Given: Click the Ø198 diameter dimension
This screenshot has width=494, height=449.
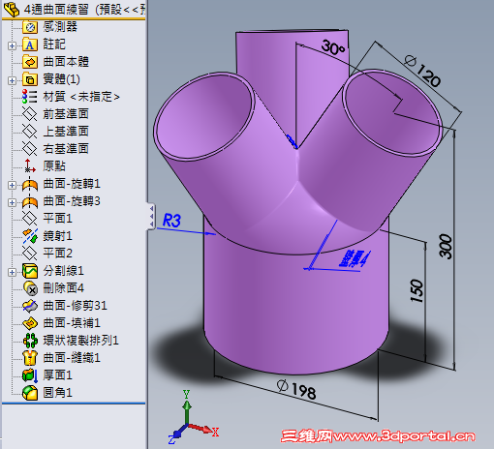Looking at the screenshot, I should point(296,389).
